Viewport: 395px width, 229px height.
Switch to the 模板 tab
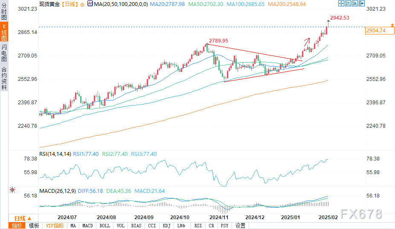(x=34, y=226)
